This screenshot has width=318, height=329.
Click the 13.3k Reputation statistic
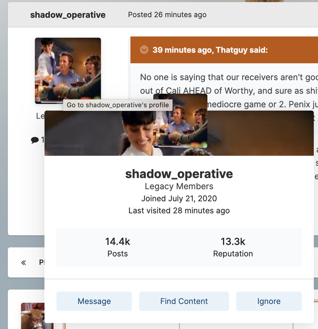coord(233,247)
